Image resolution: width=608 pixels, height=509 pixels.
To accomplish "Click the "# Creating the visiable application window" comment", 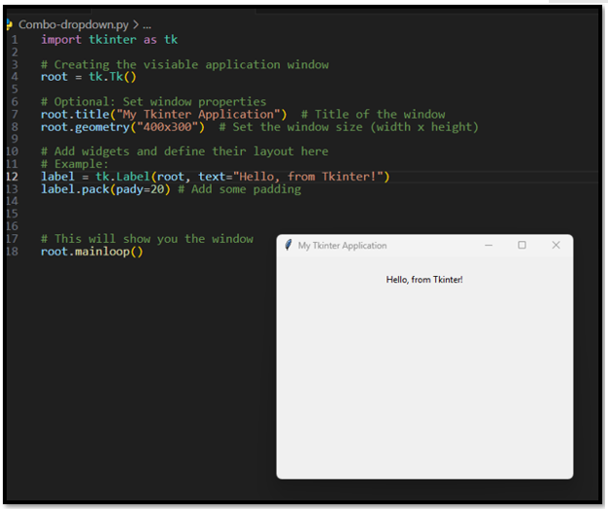I will pyautogui.click(x=185, y=65).
